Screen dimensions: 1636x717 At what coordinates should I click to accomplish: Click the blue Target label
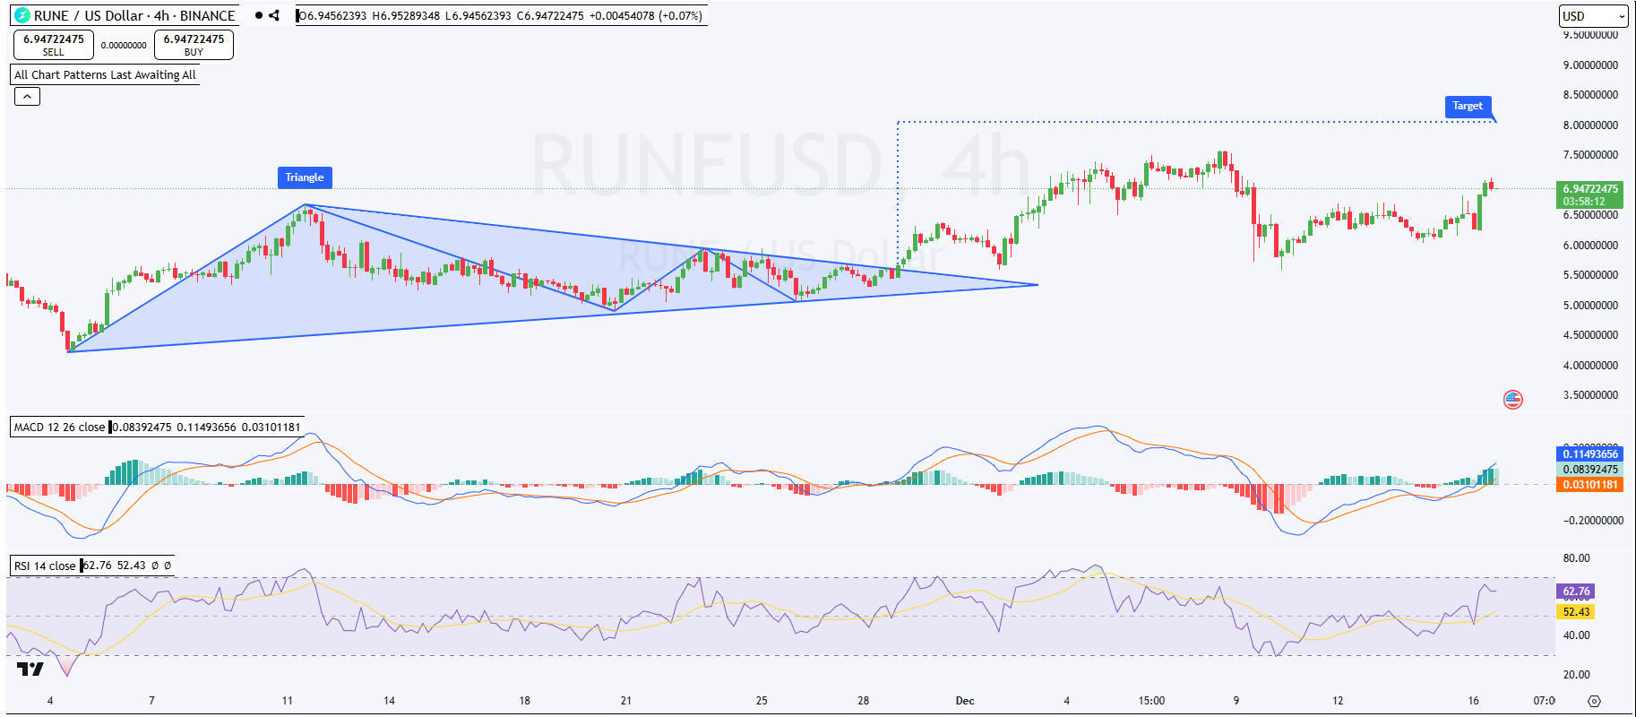click(x=1468, y=106)
